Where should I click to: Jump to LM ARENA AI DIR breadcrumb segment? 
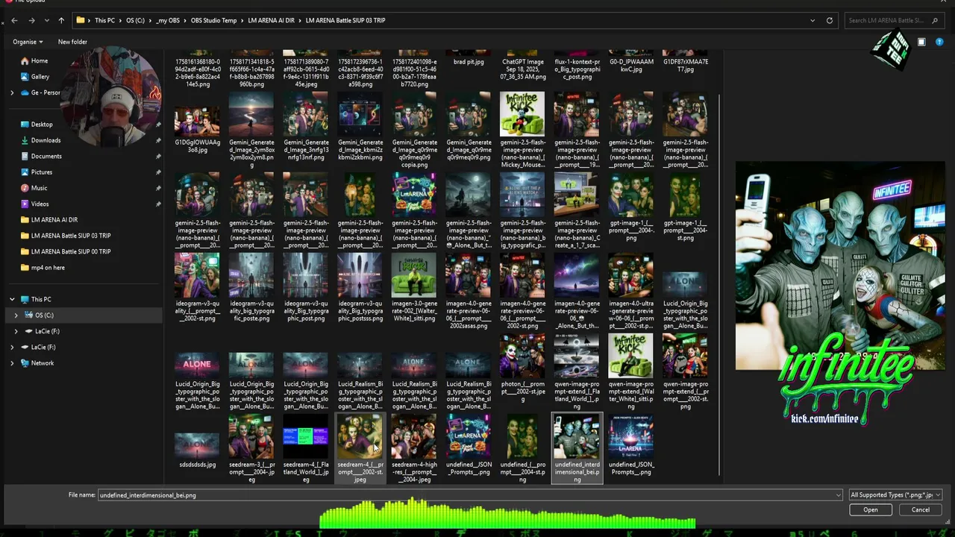(x=273, y=20)
